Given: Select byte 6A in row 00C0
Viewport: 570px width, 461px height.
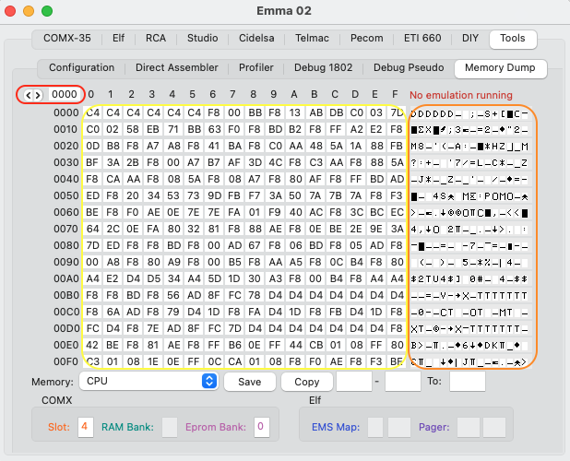Looking at the screenshot, I should pos(113,312).
